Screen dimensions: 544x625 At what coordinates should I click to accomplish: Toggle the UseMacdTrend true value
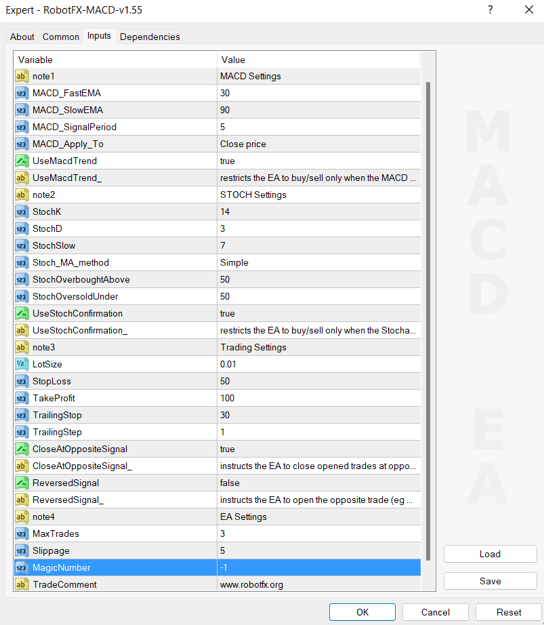click(x=319, y=161)
